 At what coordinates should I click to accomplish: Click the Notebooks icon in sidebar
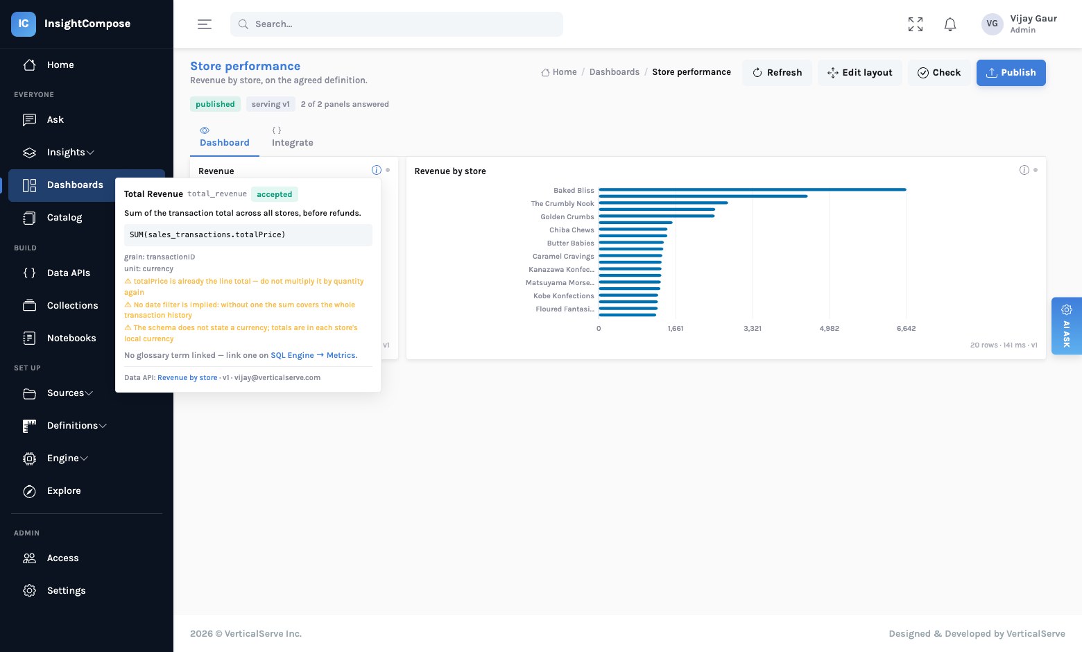(x=29, y=338)
